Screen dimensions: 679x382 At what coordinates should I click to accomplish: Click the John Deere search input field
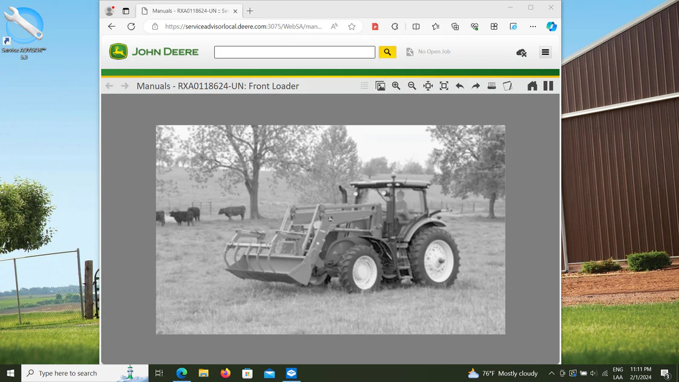[x=295, y=53]
